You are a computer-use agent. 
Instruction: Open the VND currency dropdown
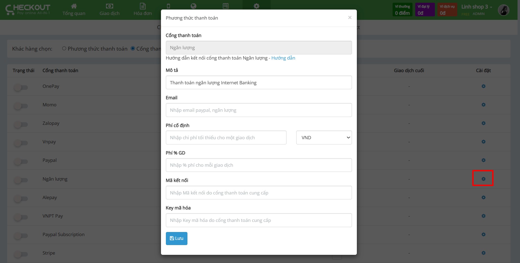coord(324,138)
